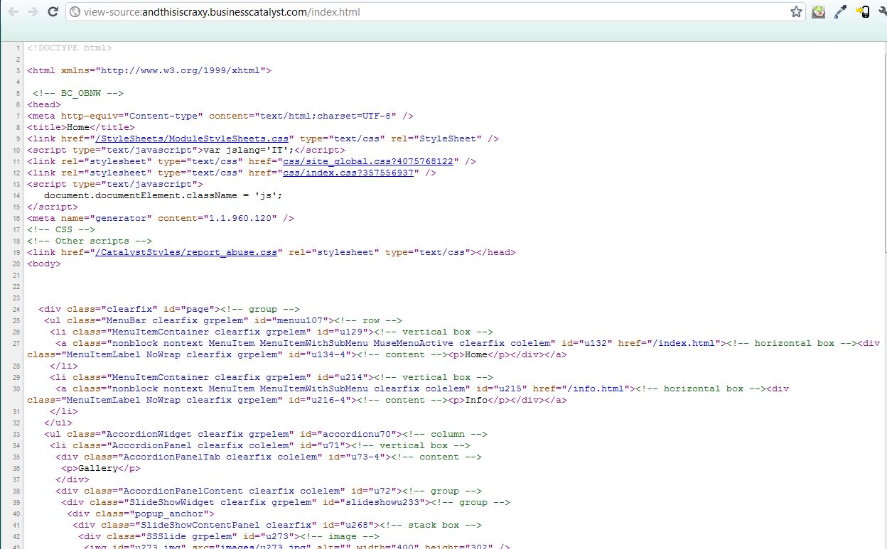Click the generator content "1.1.960.120" value
Image resolution: width=887 pixels, height=549 pixels.
240,218
